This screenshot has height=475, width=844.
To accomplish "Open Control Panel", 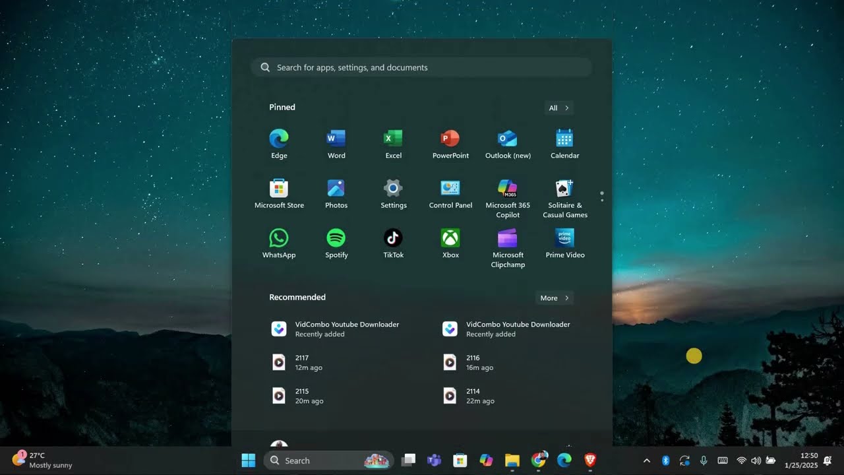I will [x=450, y=195].
